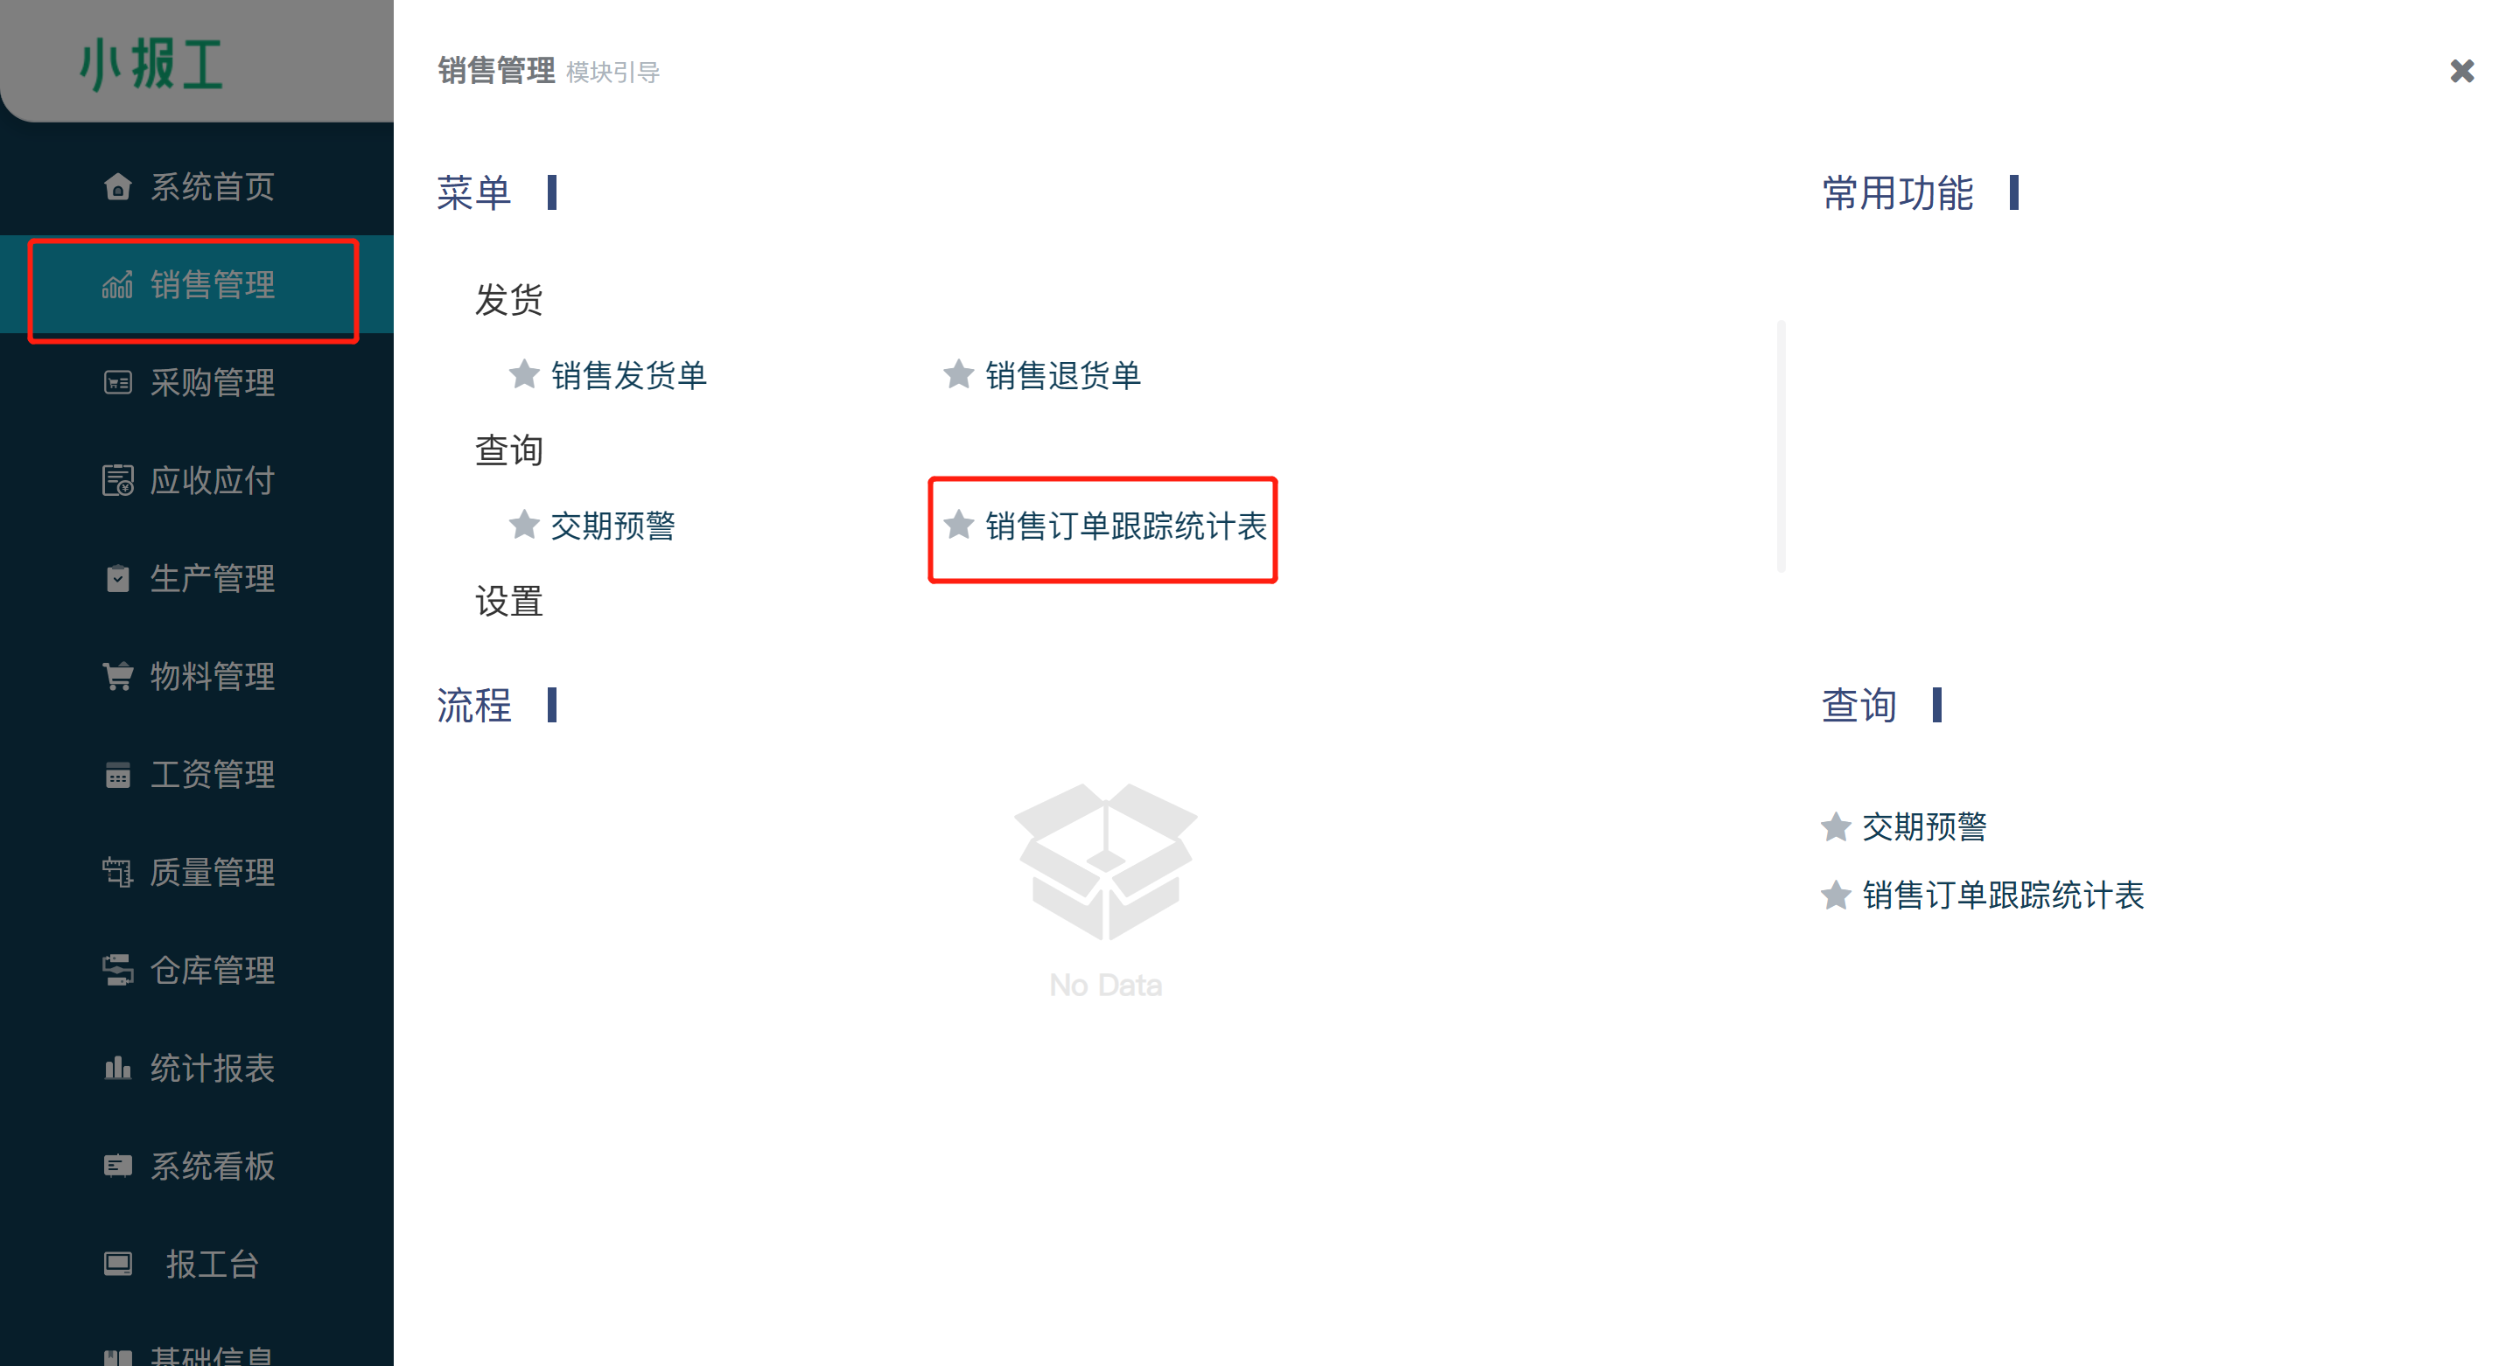Click the cart icon beside 物料管理
Viewport: 2520px width, 1366px height.
(x=117, y=676)
